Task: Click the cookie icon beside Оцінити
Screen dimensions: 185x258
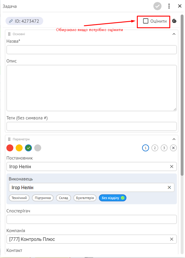Action: [174, 21]
